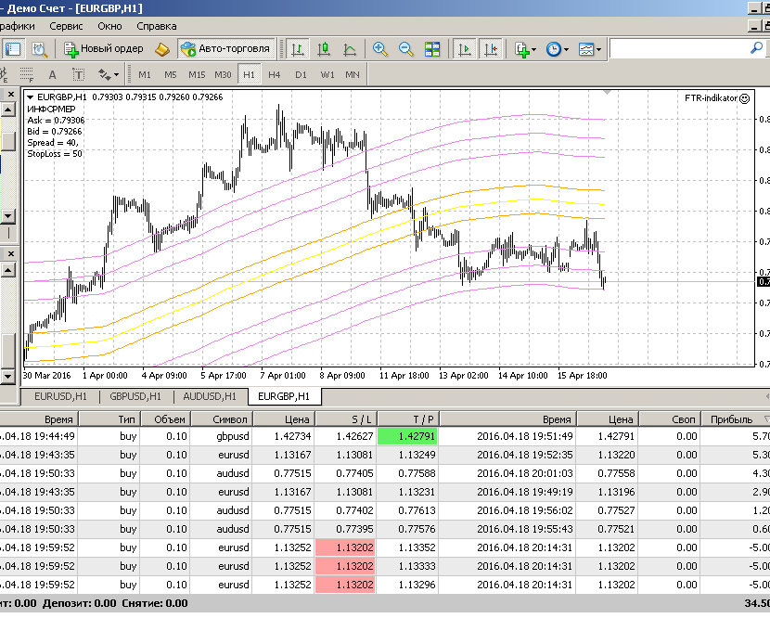This screenshot has width=770, height=618.
Task: Click the chart shift triangle marker atop chart
Action: pyautogui.click(x=607, y=93)
